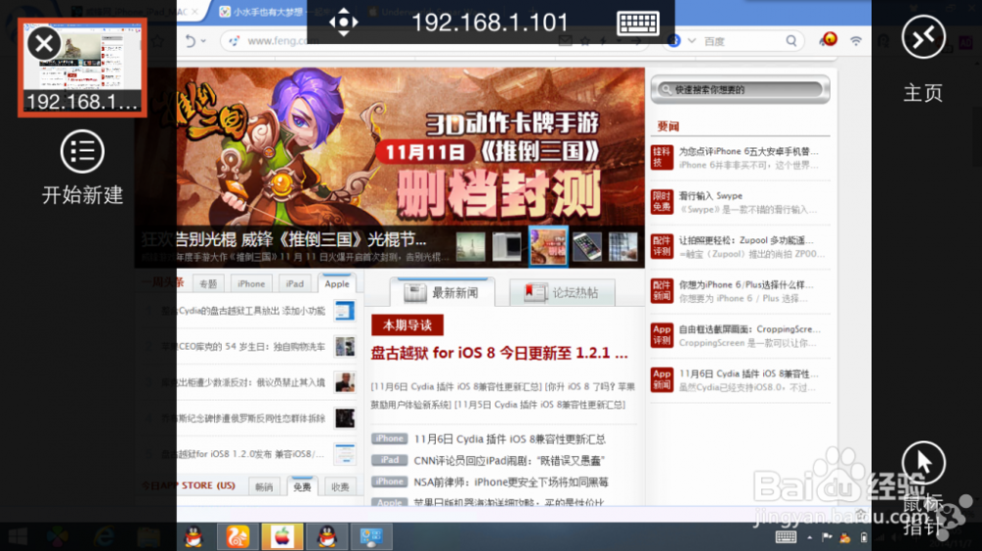Select the iPad tab in weekly headlines

(x=295, y=283)
